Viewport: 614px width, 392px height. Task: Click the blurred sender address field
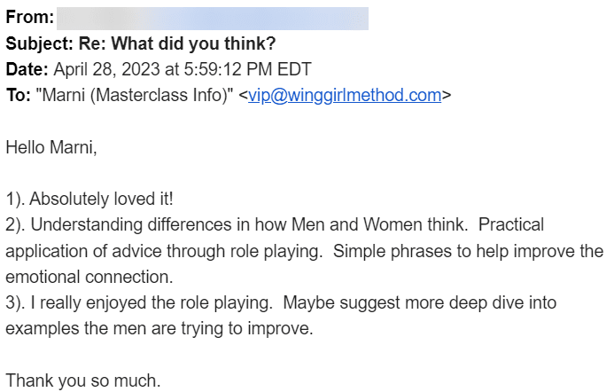(x=213, y=18)
